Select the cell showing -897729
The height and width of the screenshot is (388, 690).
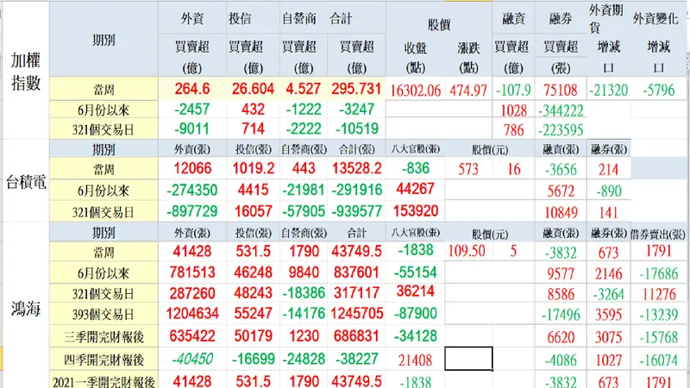191,211
